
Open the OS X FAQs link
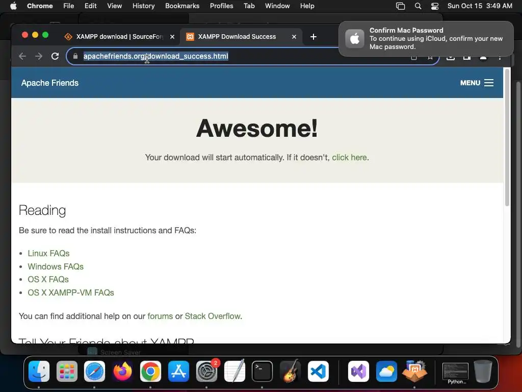48,279
